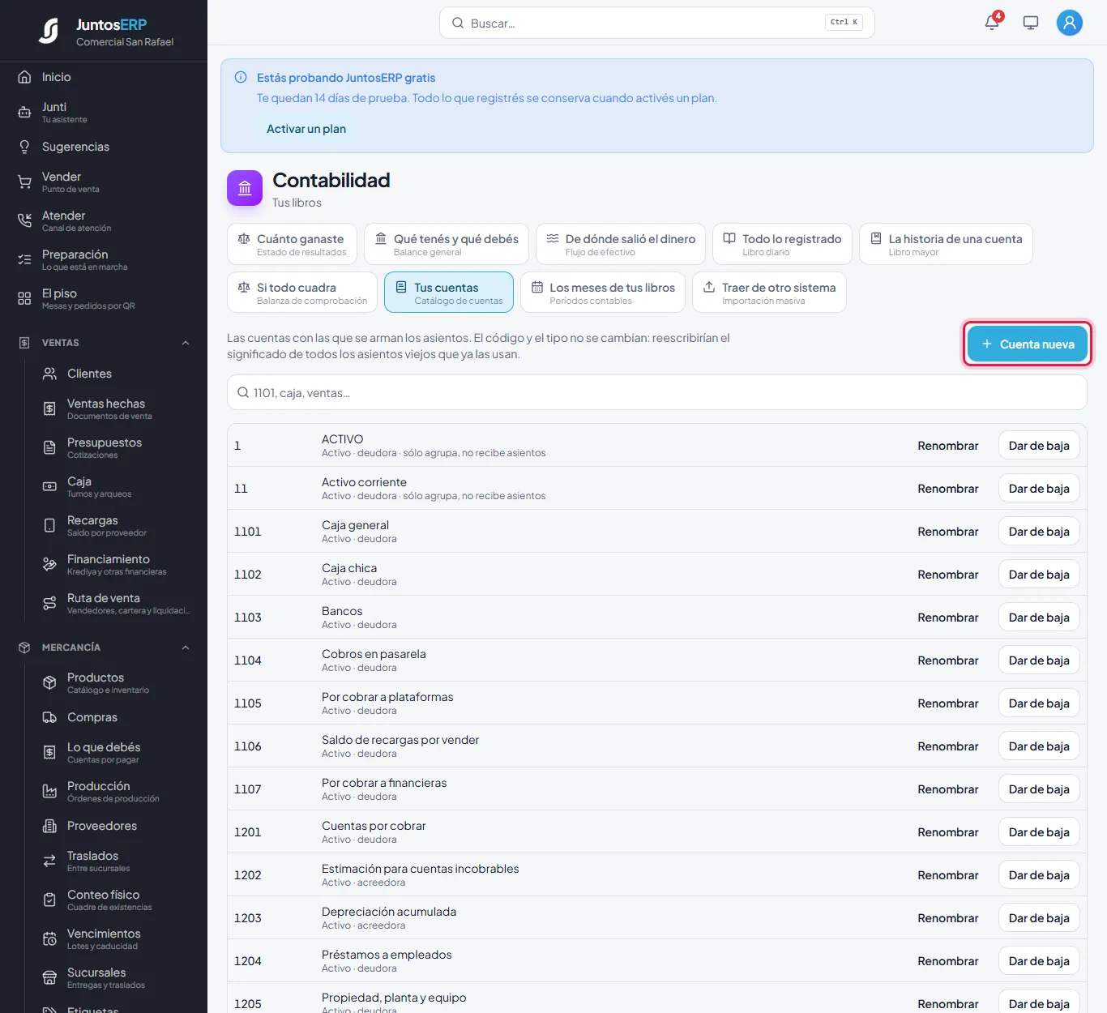Open the Cuánto ganaste tab
This screenshot has height=1013, width=1107.
[292, 244]
